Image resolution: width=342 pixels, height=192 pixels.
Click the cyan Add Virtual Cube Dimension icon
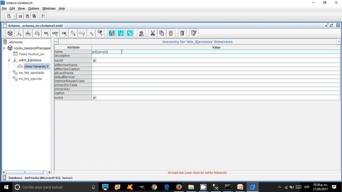click(x=121, y=33)
